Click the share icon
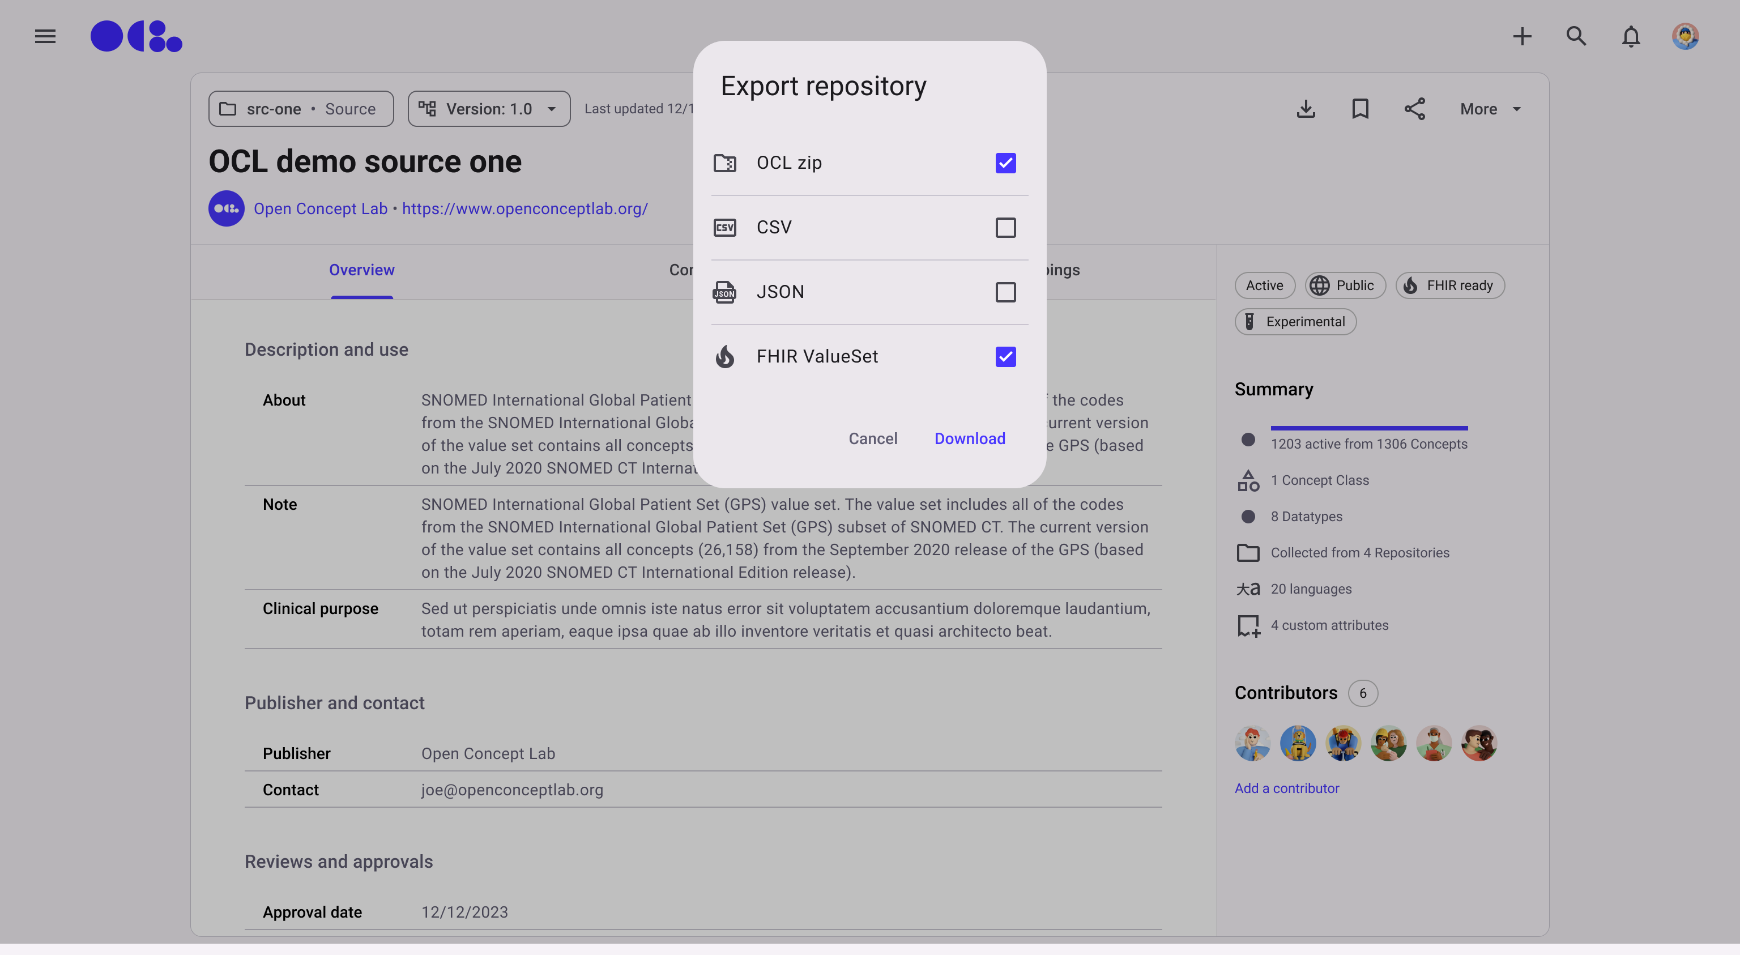1740x955 pixels. [1414, 109]
